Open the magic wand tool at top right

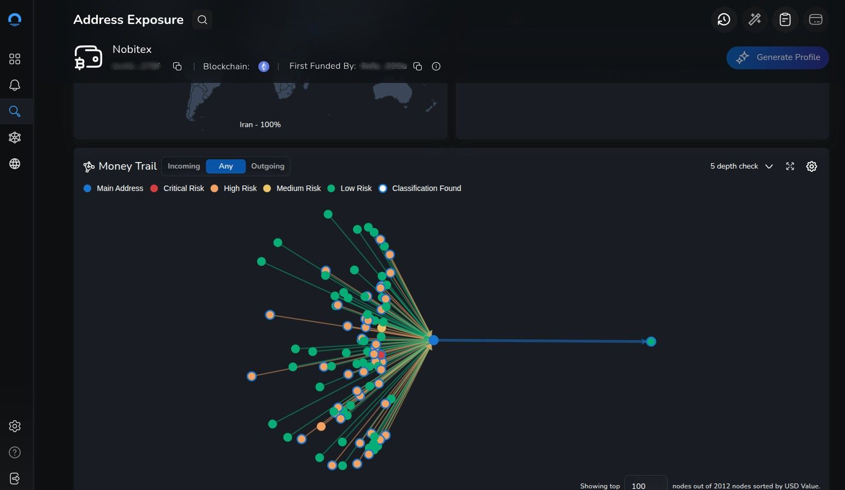[754, 19]
